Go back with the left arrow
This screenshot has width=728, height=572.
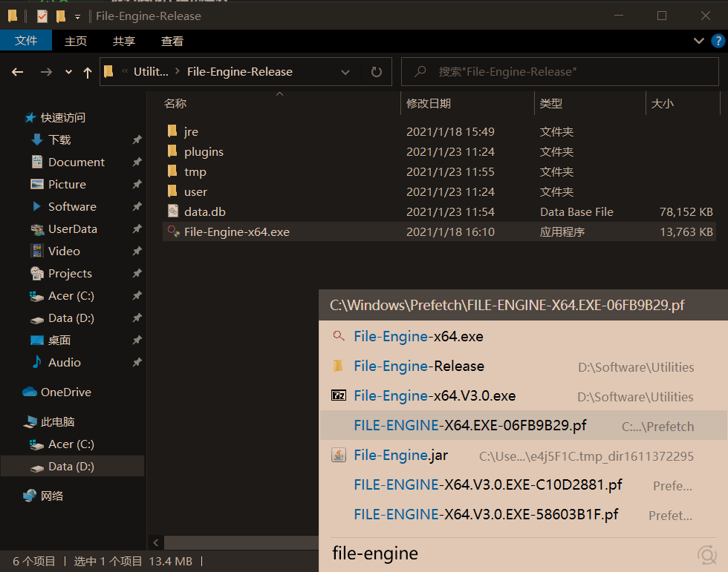pos(18,72)
